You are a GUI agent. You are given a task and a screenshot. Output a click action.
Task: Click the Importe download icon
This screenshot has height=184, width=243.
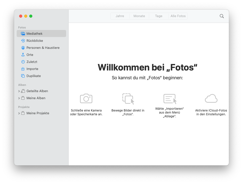(23, 69)
